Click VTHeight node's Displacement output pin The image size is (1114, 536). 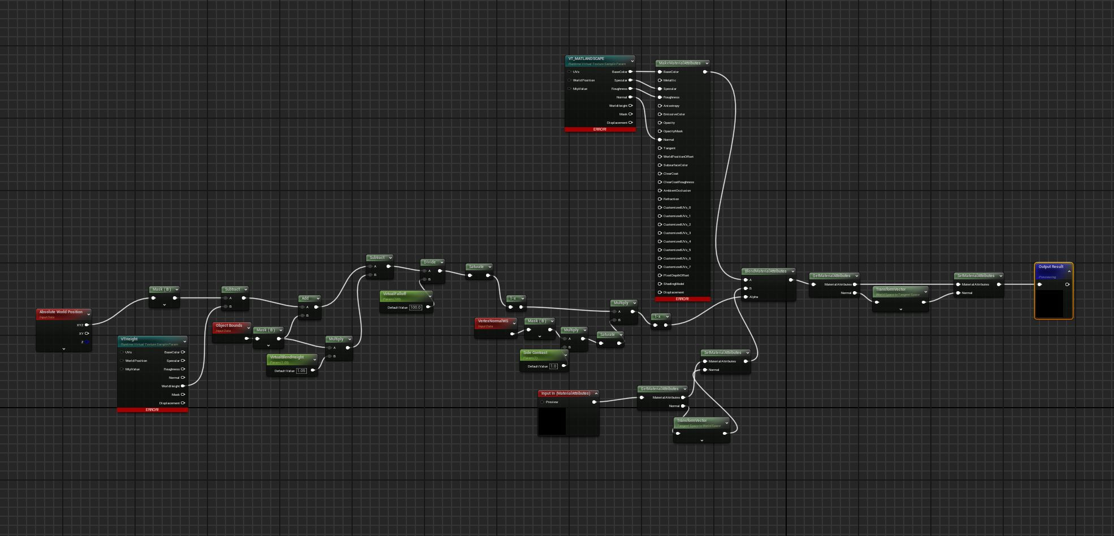tap(183, 403)
